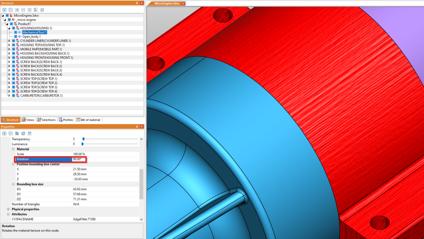Click the first expand-all icon in Structure toolbar
424x239 pixels.
(4, 10)
